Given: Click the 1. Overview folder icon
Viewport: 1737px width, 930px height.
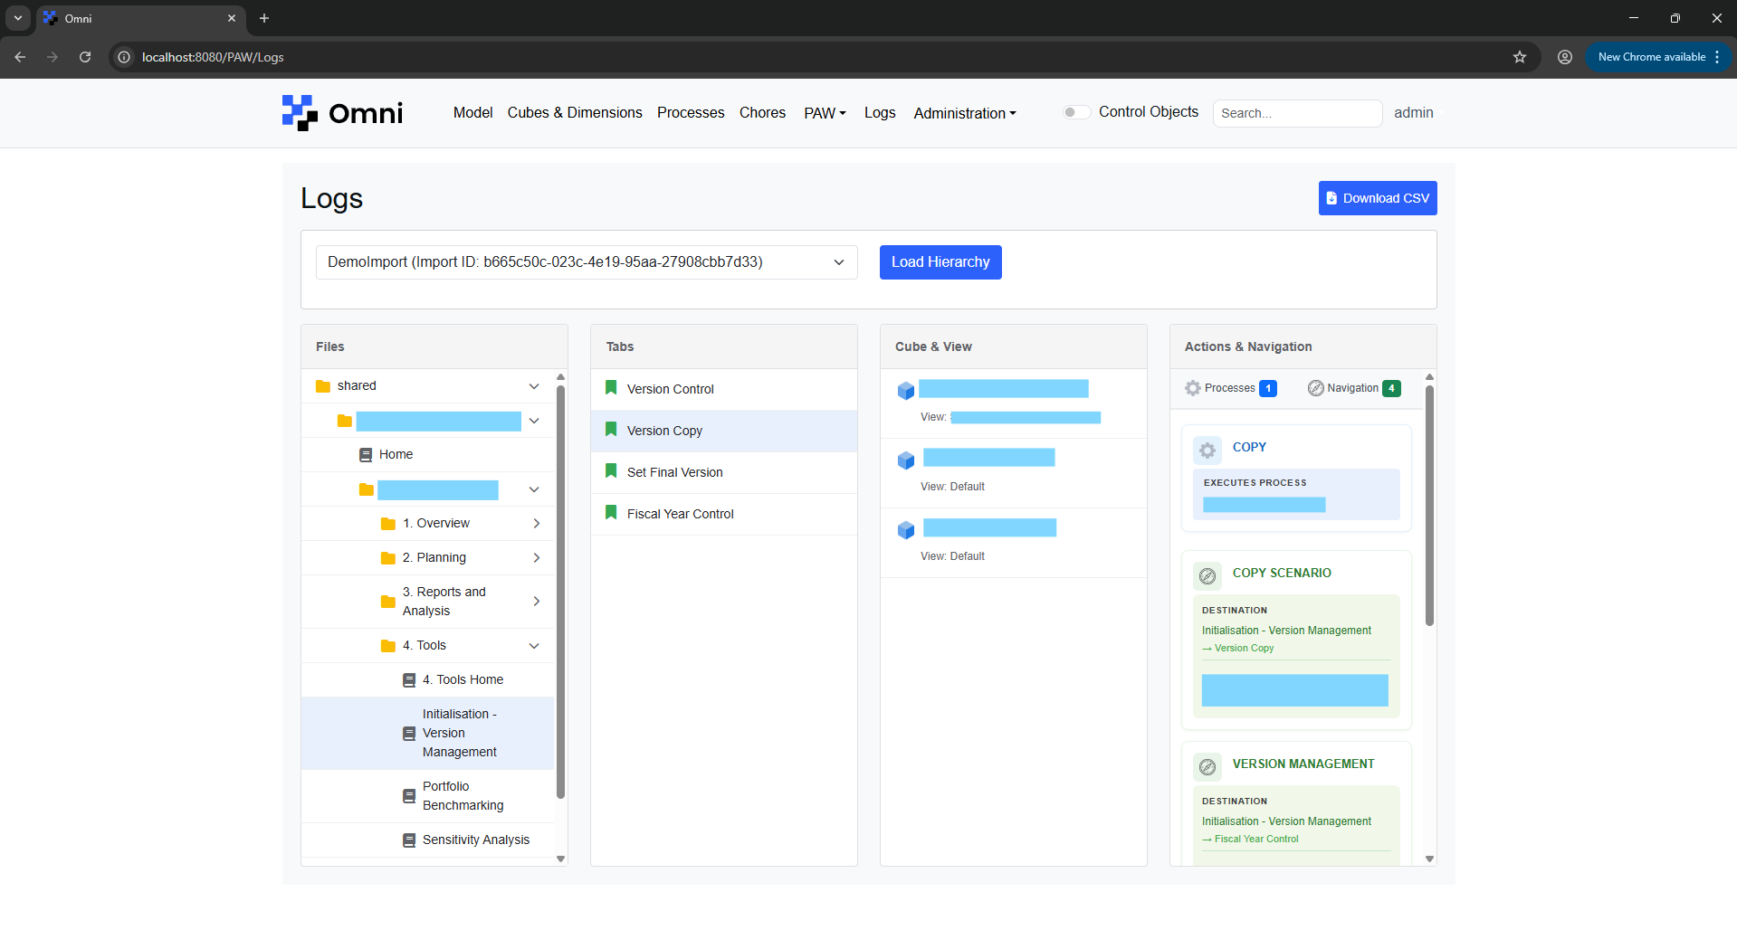Looking at the screenshot, I should click(388, 524).
